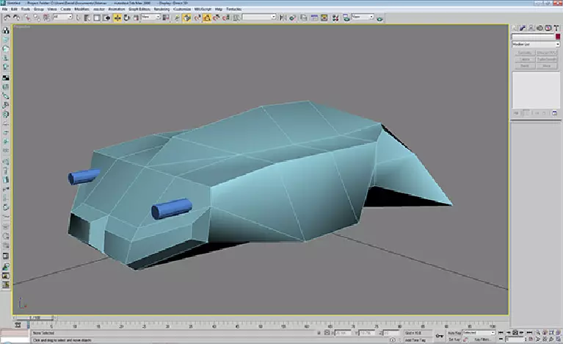Toggle Angle Snap in the main toolbar

point(207,17)
